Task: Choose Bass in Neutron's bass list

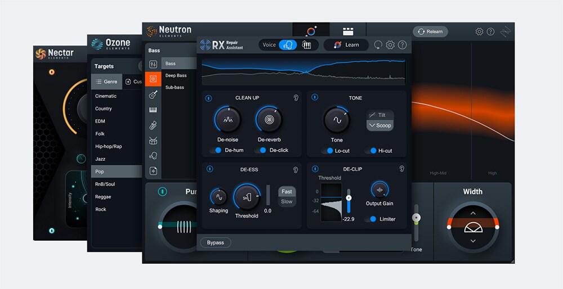Action: pos(179,64)
